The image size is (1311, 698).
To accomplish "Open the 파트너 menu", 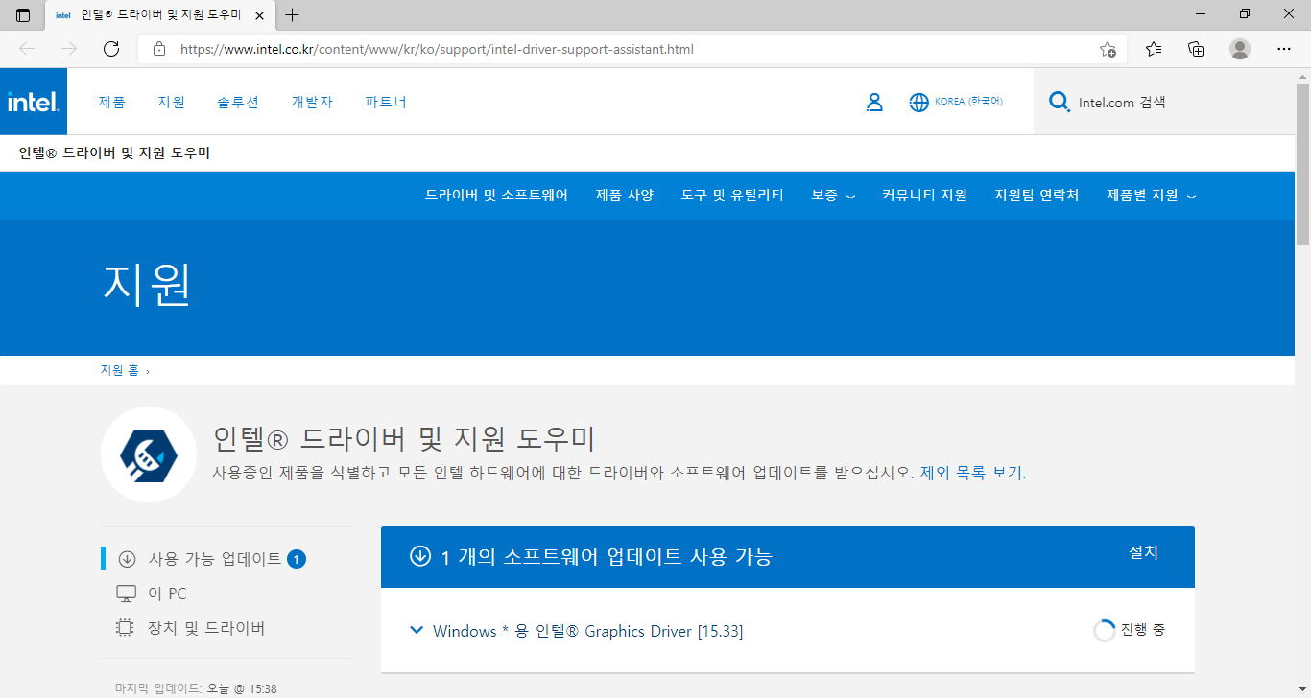I will tap(386, 102).
